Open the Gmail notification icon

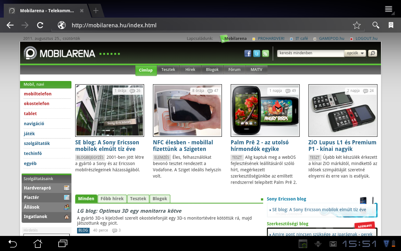tap(333, 244)
